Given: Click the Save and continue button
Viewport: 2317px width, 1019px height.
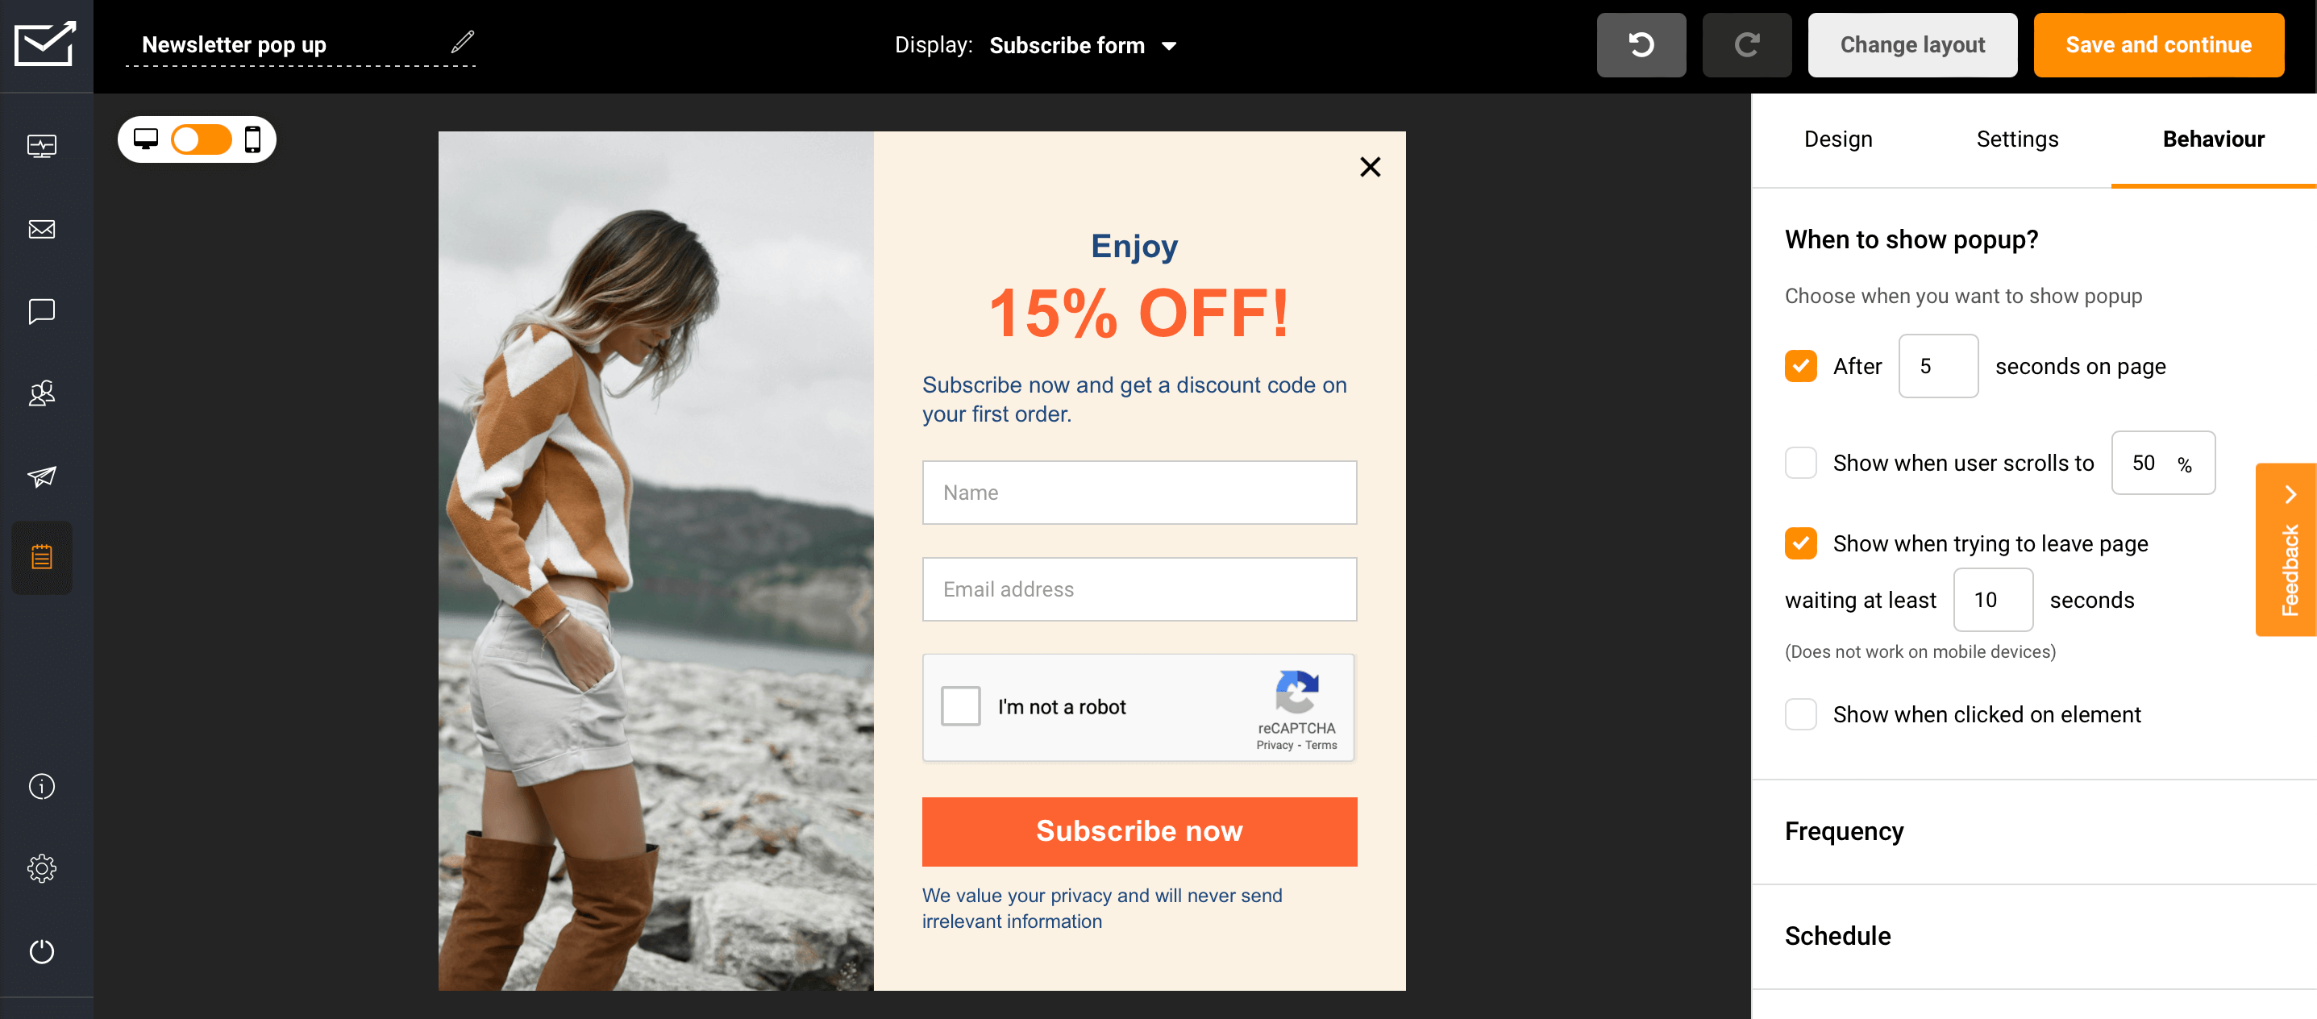Looking at the screenshot, I should (x=2158, y=45).
